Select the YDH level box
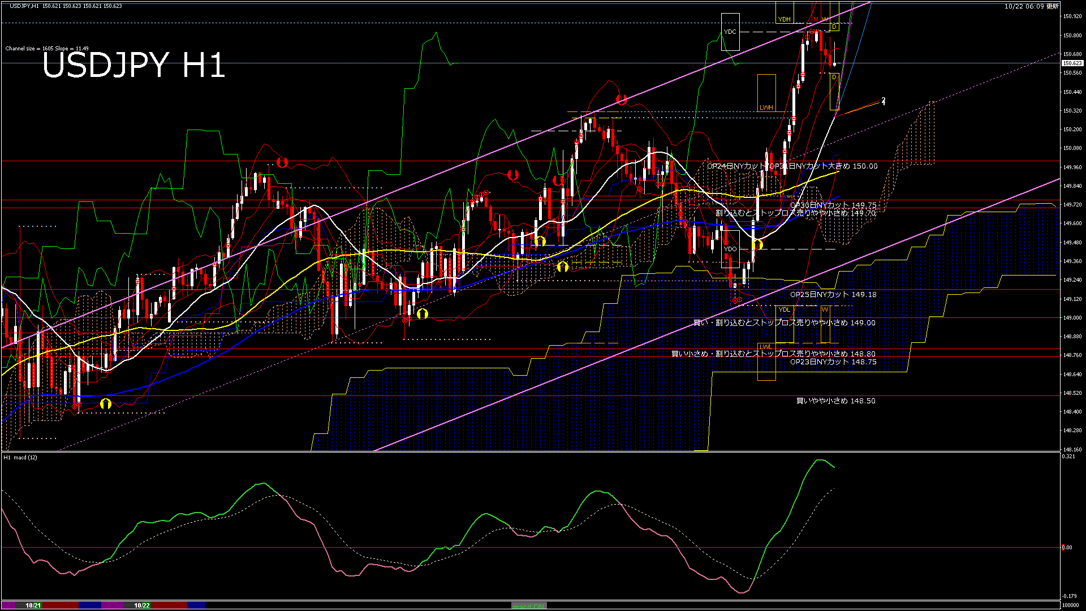The height and width of the screenshot is (611, 1086). (x=784, y=19)
